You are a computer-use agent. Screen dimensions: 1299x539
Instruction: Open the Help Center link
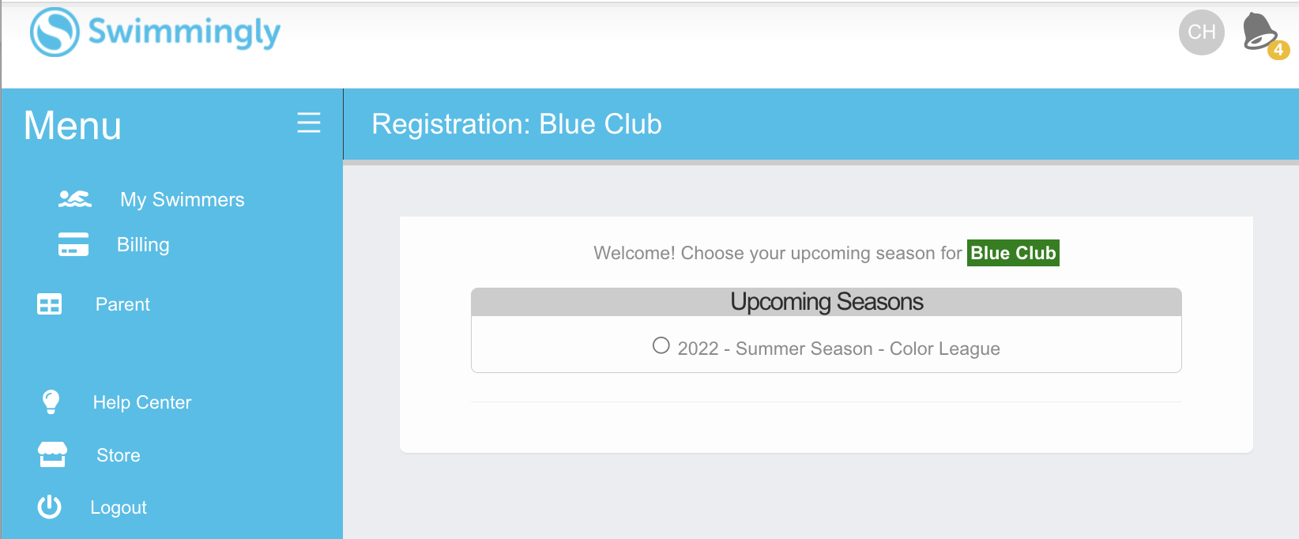pos(142,403)
